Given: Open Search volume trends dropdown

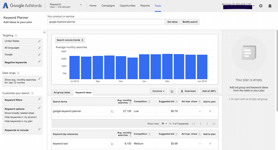Looking at the screenshot, I should [x=70, y=40].
